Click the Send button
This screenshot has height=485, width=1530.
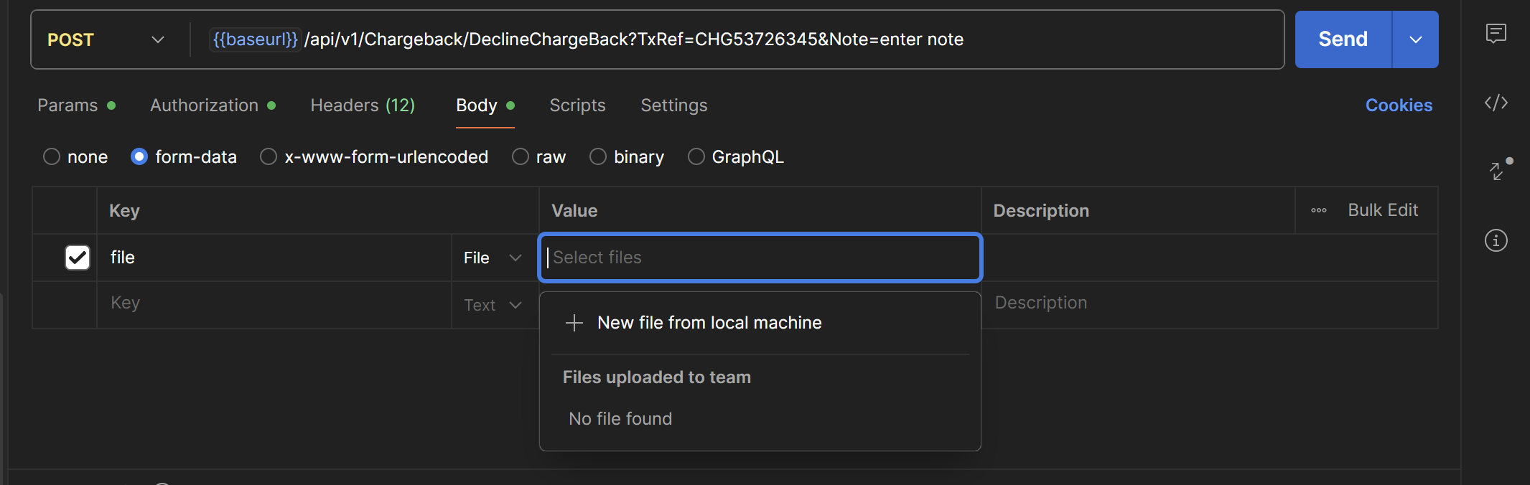tap(1343, 39)
